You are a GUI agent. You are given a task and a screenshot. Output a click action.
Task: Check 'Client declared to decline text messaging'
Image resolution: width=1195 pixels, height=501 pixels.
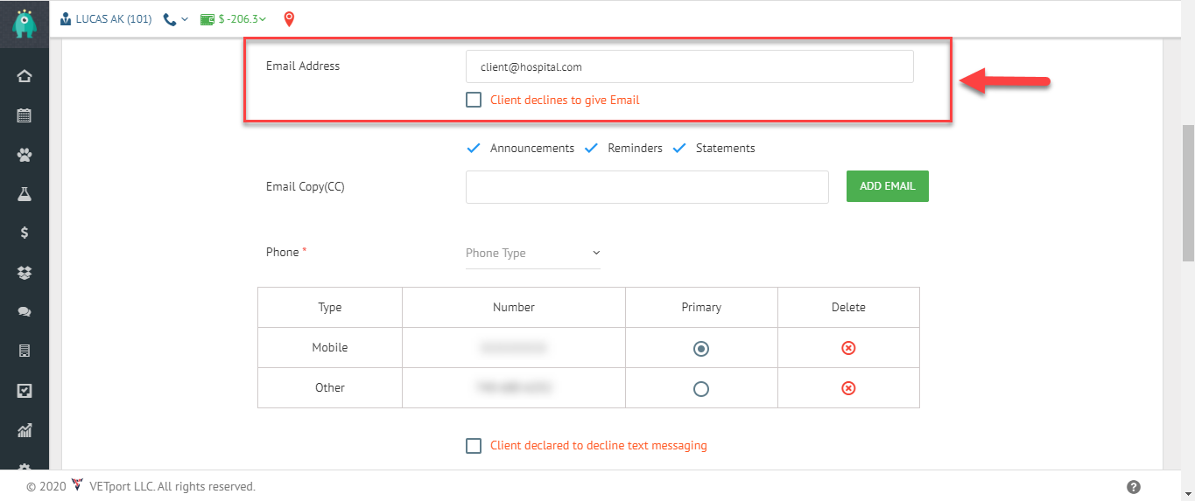coord(474,446)
